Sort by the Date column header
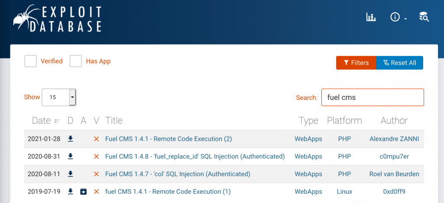This screenshot has width=444, height=203. pyautogui.click(x=46, y=121)
